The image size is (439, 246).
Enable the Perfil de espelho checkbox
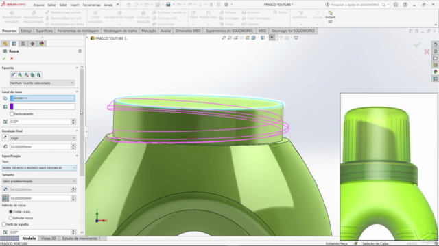pos(4,224)
